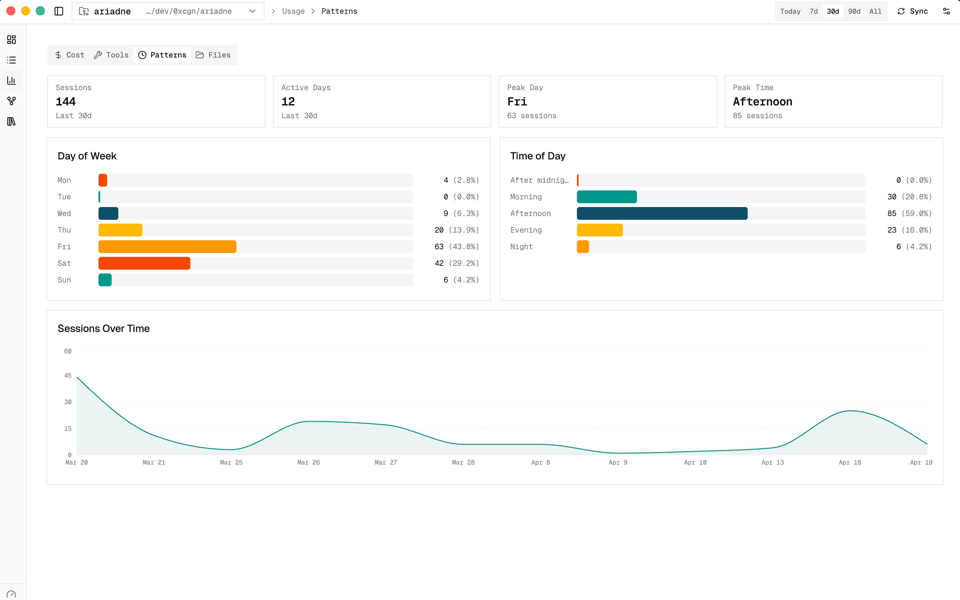Navigate to Usage via the breadcrumb
The height and width of the screenshot is (600, 960).
[294, 11]
